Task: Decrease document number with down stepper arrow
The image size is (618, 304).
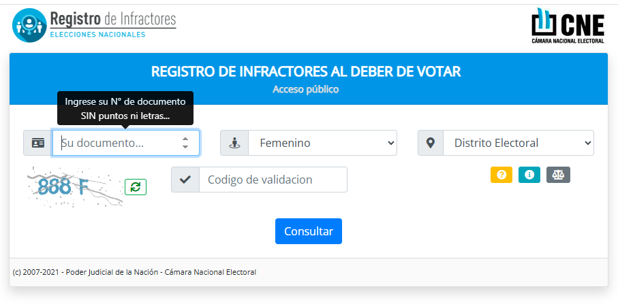Action: (185, 147)
